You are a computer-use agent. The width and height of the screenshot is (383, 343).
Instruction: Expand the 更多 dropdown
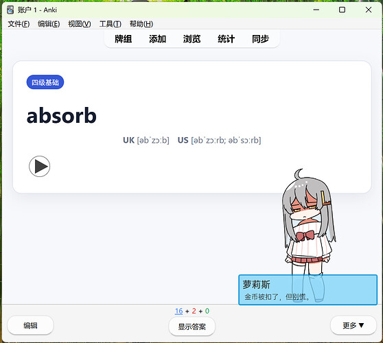click(x=353, y=325)
